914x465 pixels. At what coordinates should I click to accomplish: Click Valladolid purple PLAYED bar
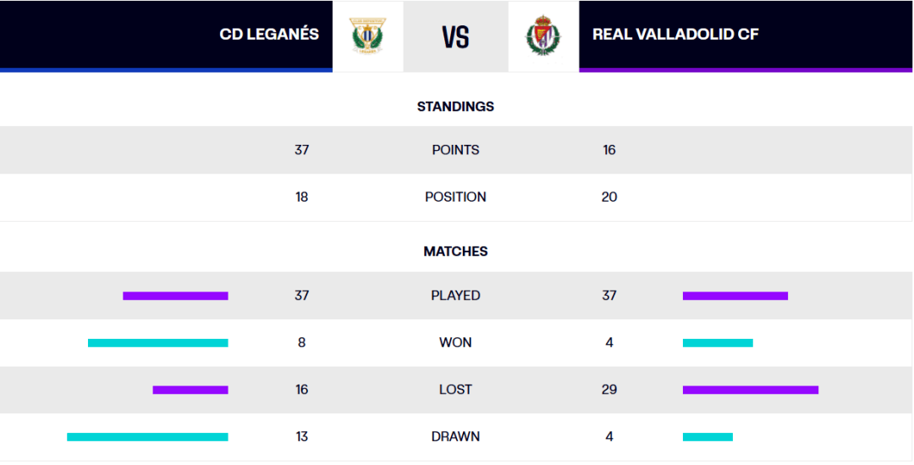pyautogui.click(x=735, y=296)
